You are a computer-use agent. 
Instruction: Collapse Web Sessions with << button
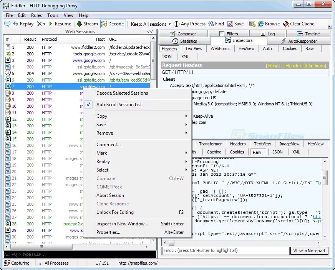pos(149,32)
